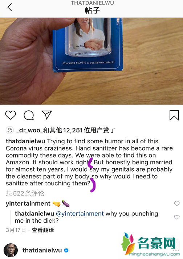Open the hand sanitizer post photo
This screenshot has height=259, width=183.
(91, 61)
